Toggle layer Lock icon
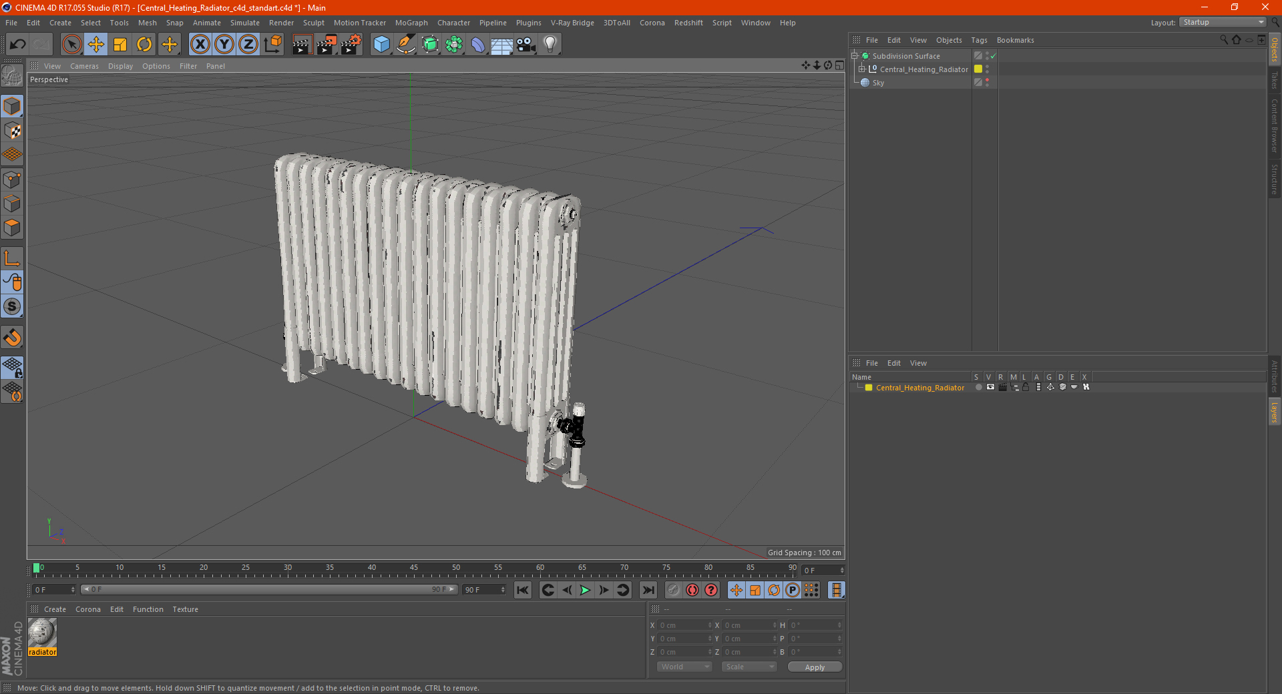The width and height of the screenshot is (1282, 694). pyautogui.click(x=1026, y=387)
